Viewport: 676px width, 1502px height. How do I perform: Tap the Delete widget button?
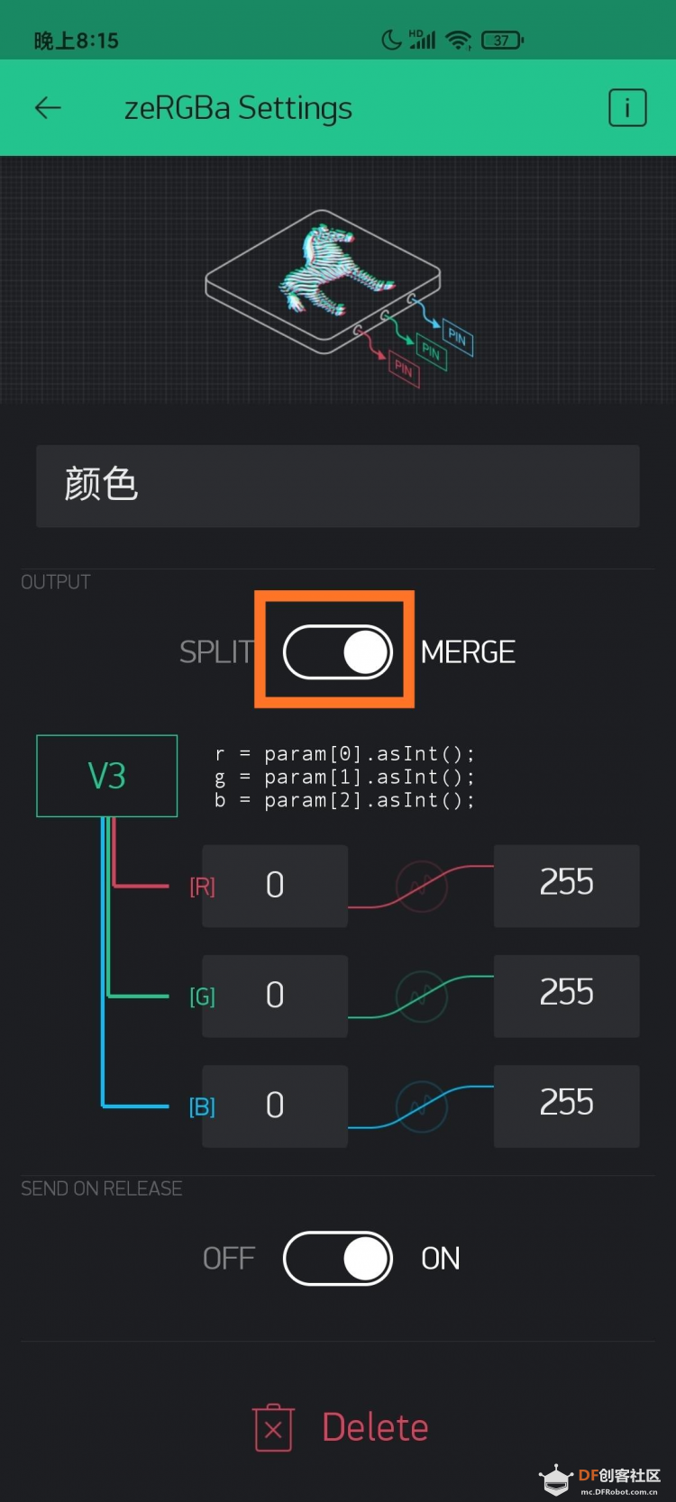pyautogui.click(x=342, y=1428)
